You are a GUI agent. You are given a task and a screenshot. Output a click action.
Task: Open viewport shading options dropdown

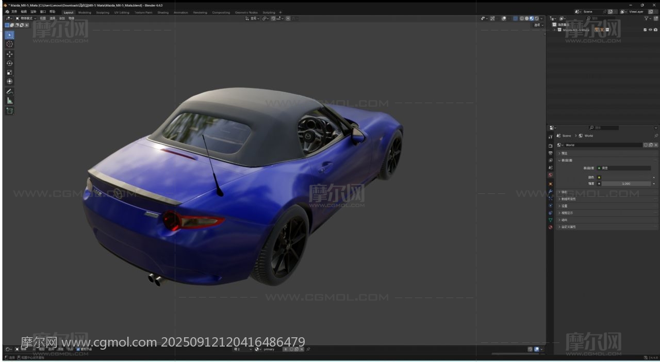tap(541, 18)
